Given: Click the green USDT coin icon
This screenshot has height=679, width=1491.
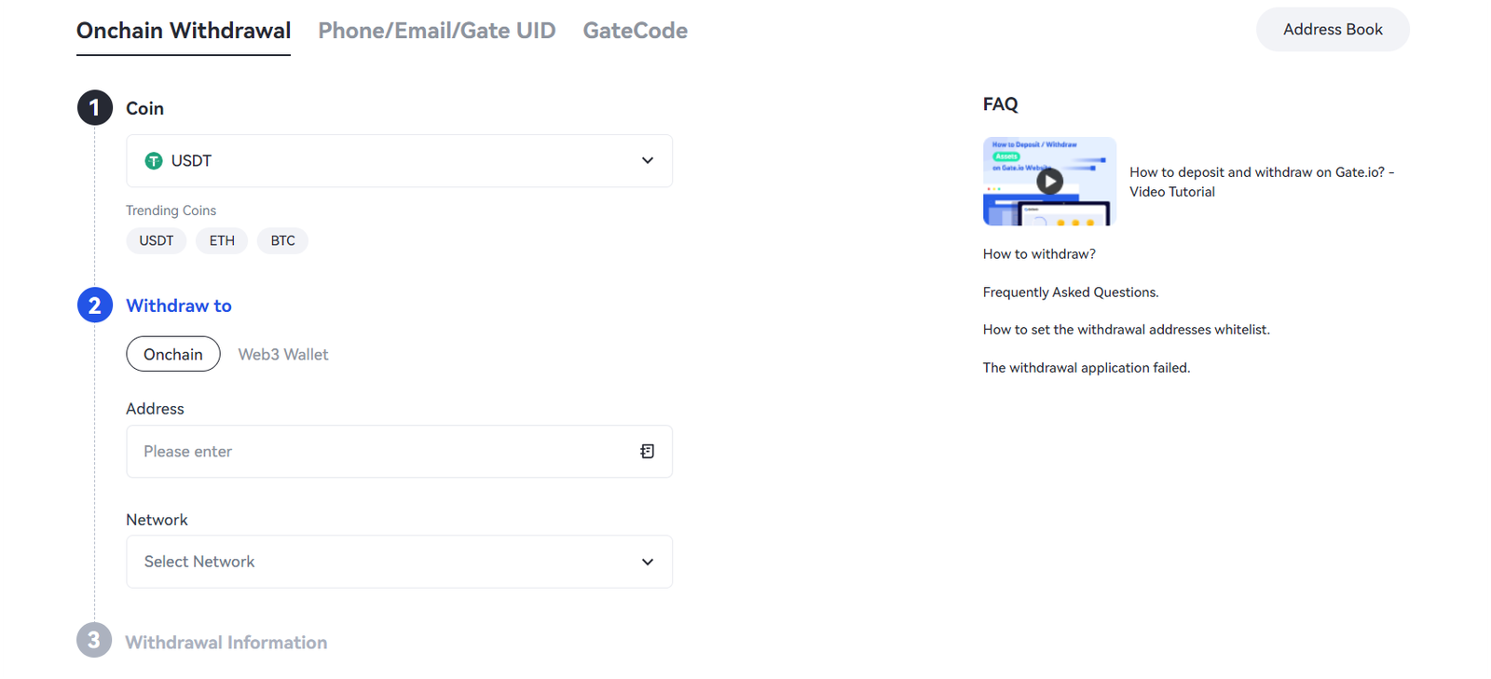Looking at the screenshot, I should pyautogui.click(x=154, y=161).
